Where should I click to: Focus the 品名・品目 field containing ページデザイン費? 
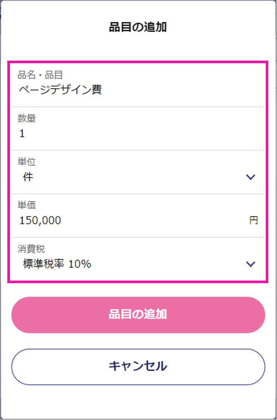[138, 85]
